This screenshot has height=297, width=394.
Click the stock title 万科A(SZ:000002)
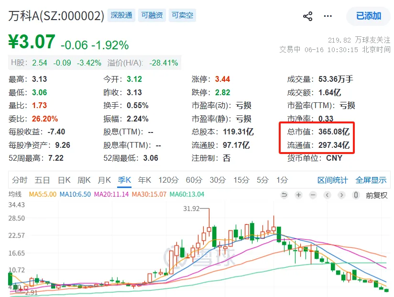click(x=56, y=16)
